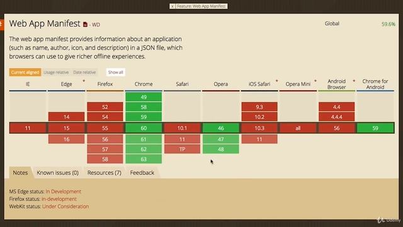Viewport: 403px width, 227px height.
Task: Switch to Usage relative view
Action: pyautogui.click(x=56, y=73)
